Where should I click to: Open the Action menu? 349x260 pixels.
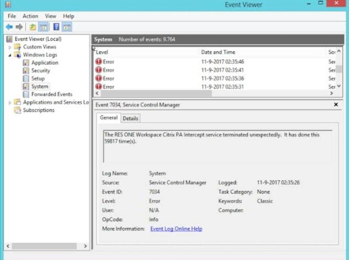tap(30, 16)
